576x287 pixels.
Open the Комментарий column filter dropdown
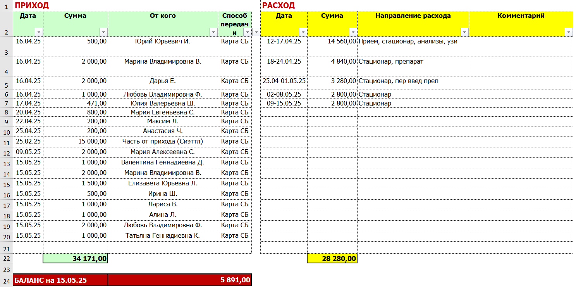(x=569, y=32)
